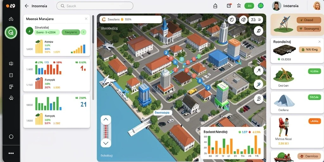Click in the search field at top

pyautogui.click(x=95, y=6)
